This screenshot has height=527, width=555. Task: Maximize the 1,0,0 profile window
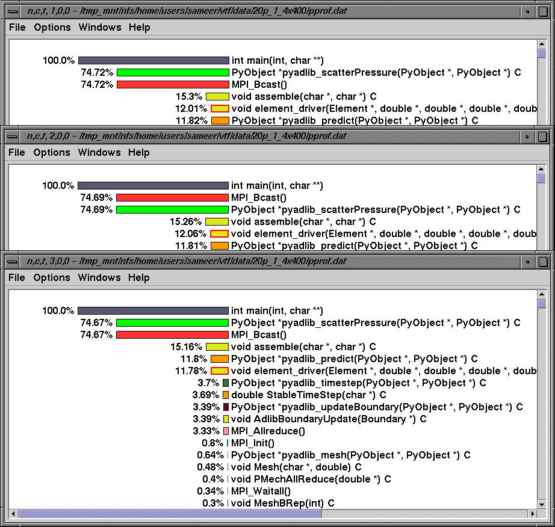[x=543, y=11]
